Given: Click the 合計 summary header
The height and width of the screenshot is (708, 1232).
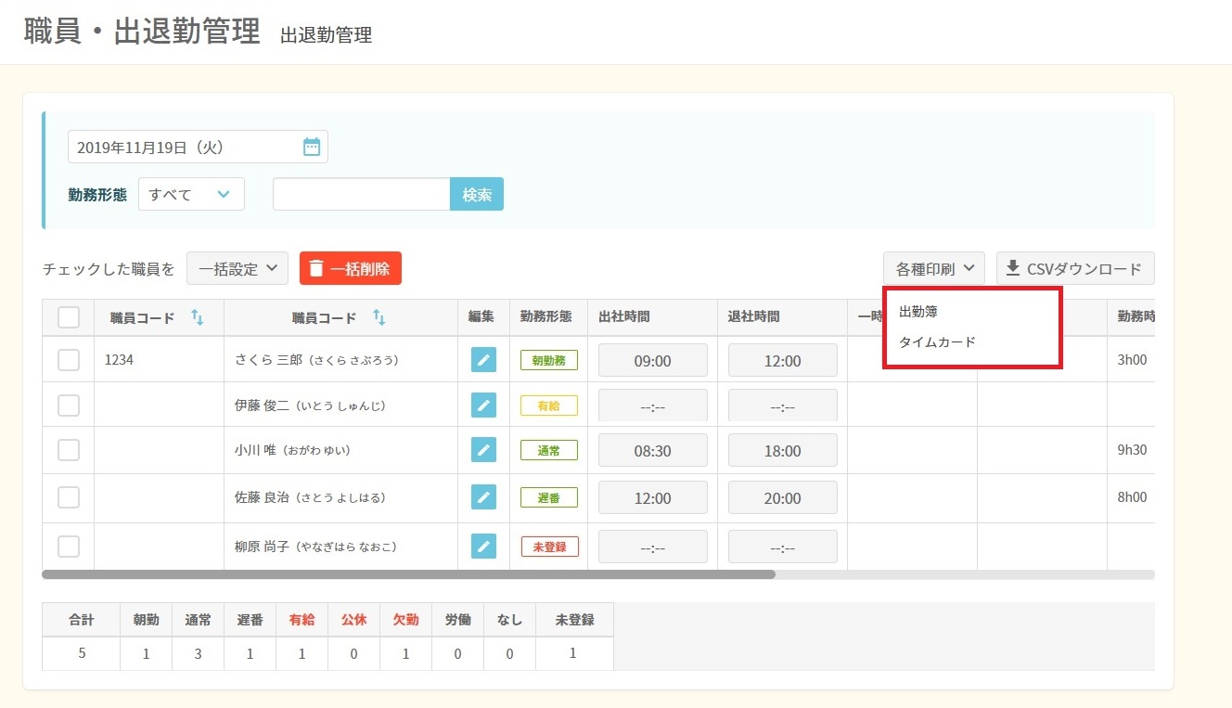Looking at the screenshot, I should click(82, 620).
